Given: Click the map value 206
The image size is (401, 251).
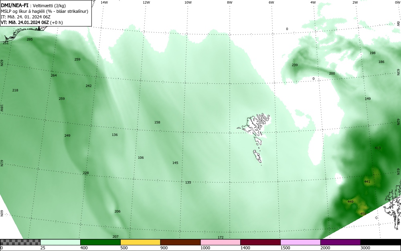Looking at the screenshot, I should (117, 211).
